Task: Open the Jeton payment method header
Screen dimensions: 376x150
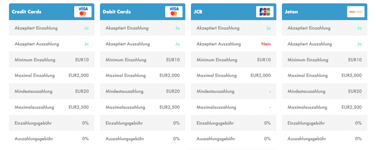Action: [325, 12]
